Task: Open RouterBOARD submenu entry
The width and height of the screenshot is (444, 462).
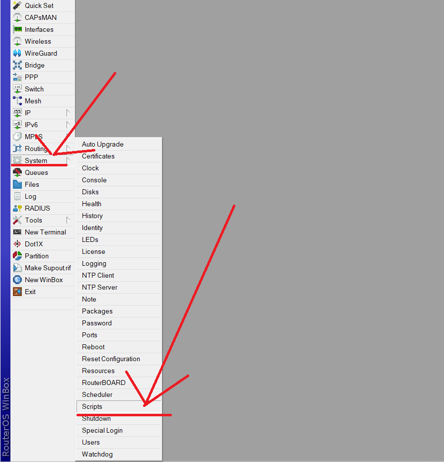Action: (119, 383)
